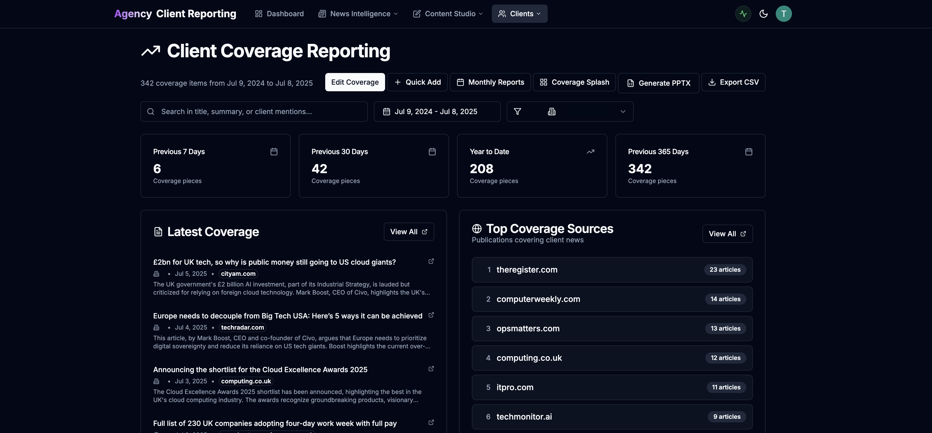Open the News Intelligence dropdown
The height and width of the screenshot is (433, 932).
pyautogui.click(x=358, y=13)
